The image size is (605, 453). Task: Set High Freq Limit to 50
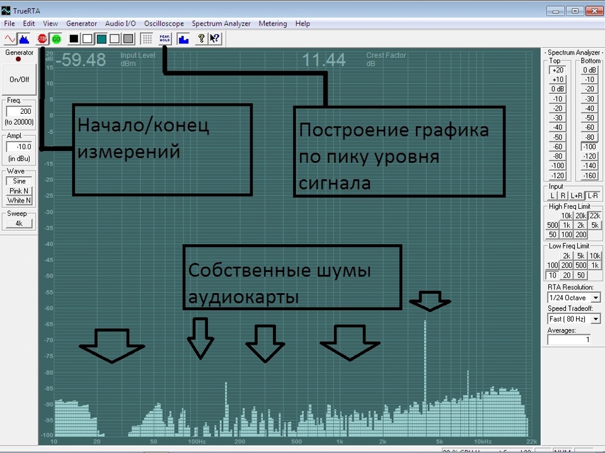[x=553, y=235]
